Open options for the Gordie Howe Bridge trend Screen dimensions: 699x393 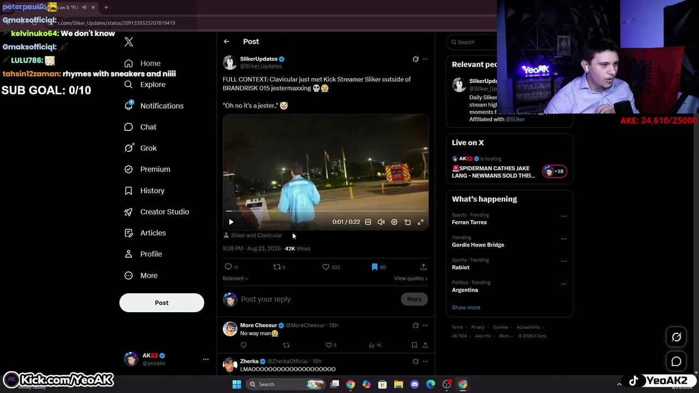[x=564, y=239]
